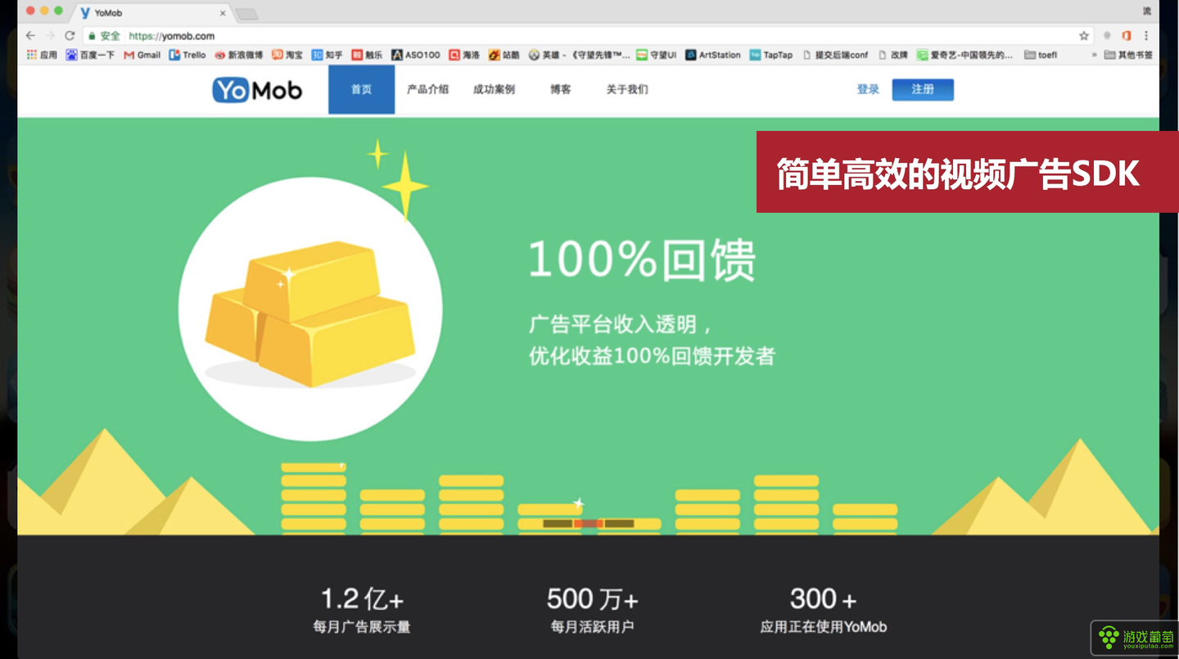The image size is (1179, 659).
Task: Open the 博客 navigation item
Action: (x=561, y=89)
